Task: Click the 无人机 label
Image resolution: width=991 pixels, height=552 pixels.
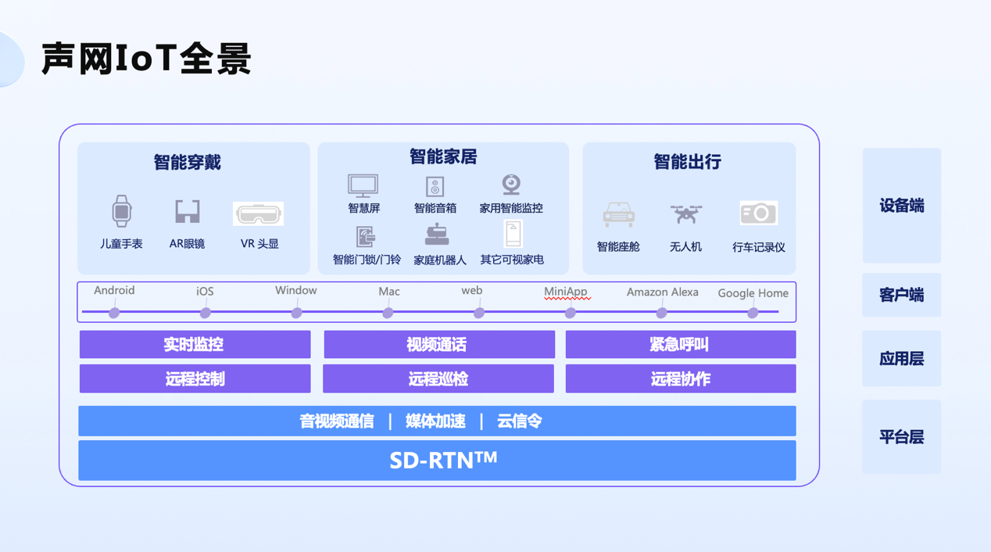Action: pyautogui.click(x=685, y=247)
